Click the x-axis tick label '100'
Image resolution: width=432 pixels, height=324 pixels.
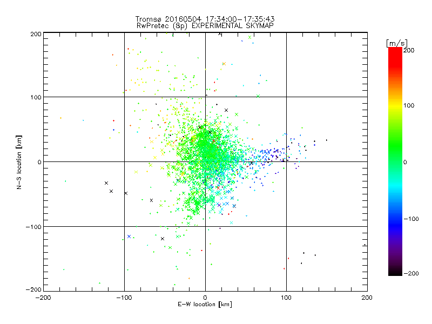[286, 298]
